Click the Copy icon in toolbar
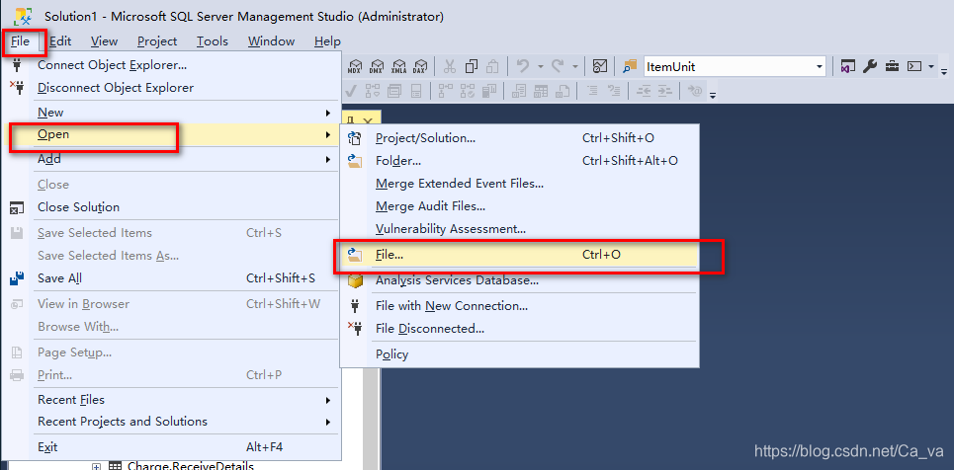Image resolution: width=954 pixels, height=470 pixels. 472,66
